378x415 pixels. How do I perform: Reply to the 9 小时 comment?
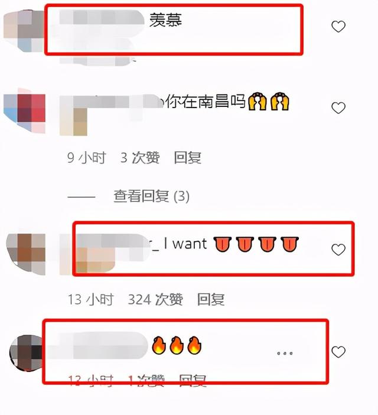(x=188, y=158)
